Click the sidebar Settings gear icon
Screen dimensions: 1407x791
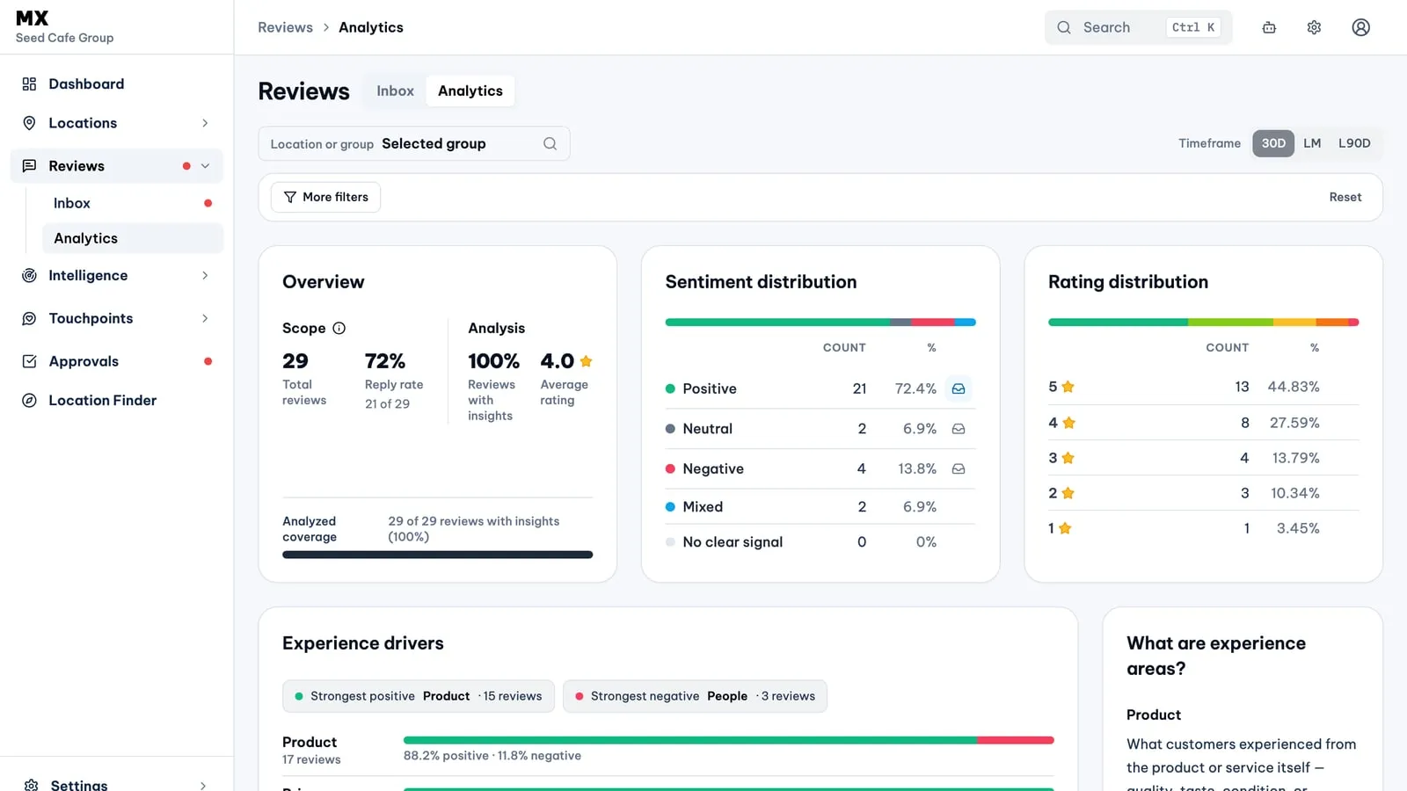[x=32, y=785]
